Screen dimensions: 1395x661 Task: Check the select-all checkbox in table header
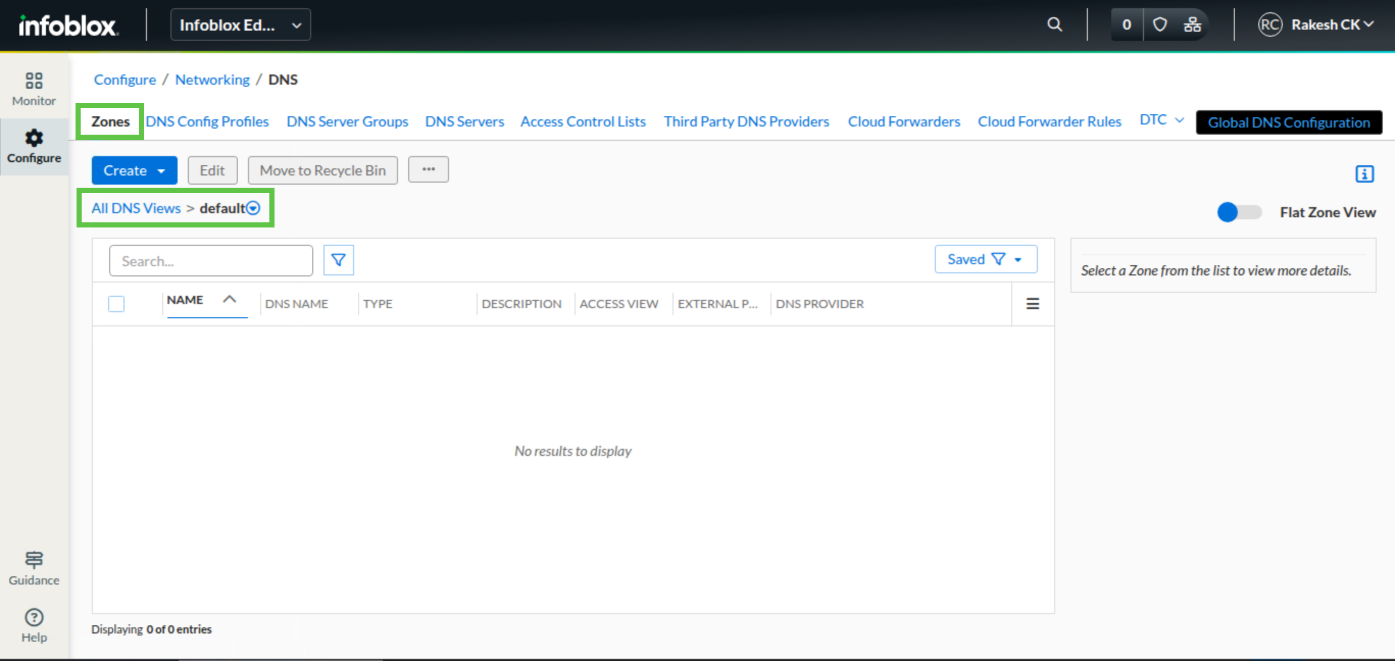(116, 303)
